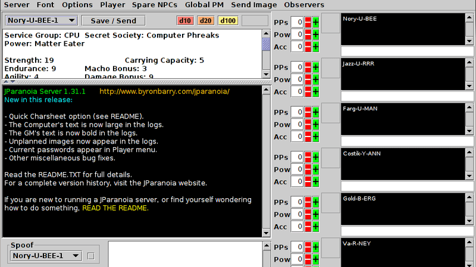Expand the charsheet pane via the down divider arrow
The image size is (476, 267).
[12, 82]
